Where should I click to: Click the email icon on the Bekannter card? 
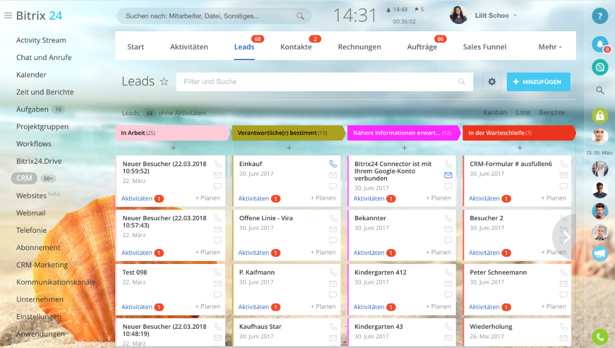(x=448, y=229)
